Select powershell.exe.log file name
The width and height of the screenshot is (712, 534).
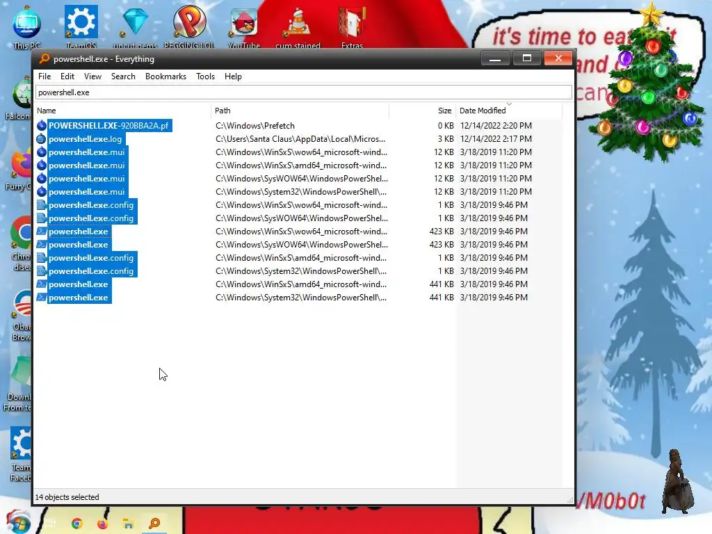coord(86,139)
